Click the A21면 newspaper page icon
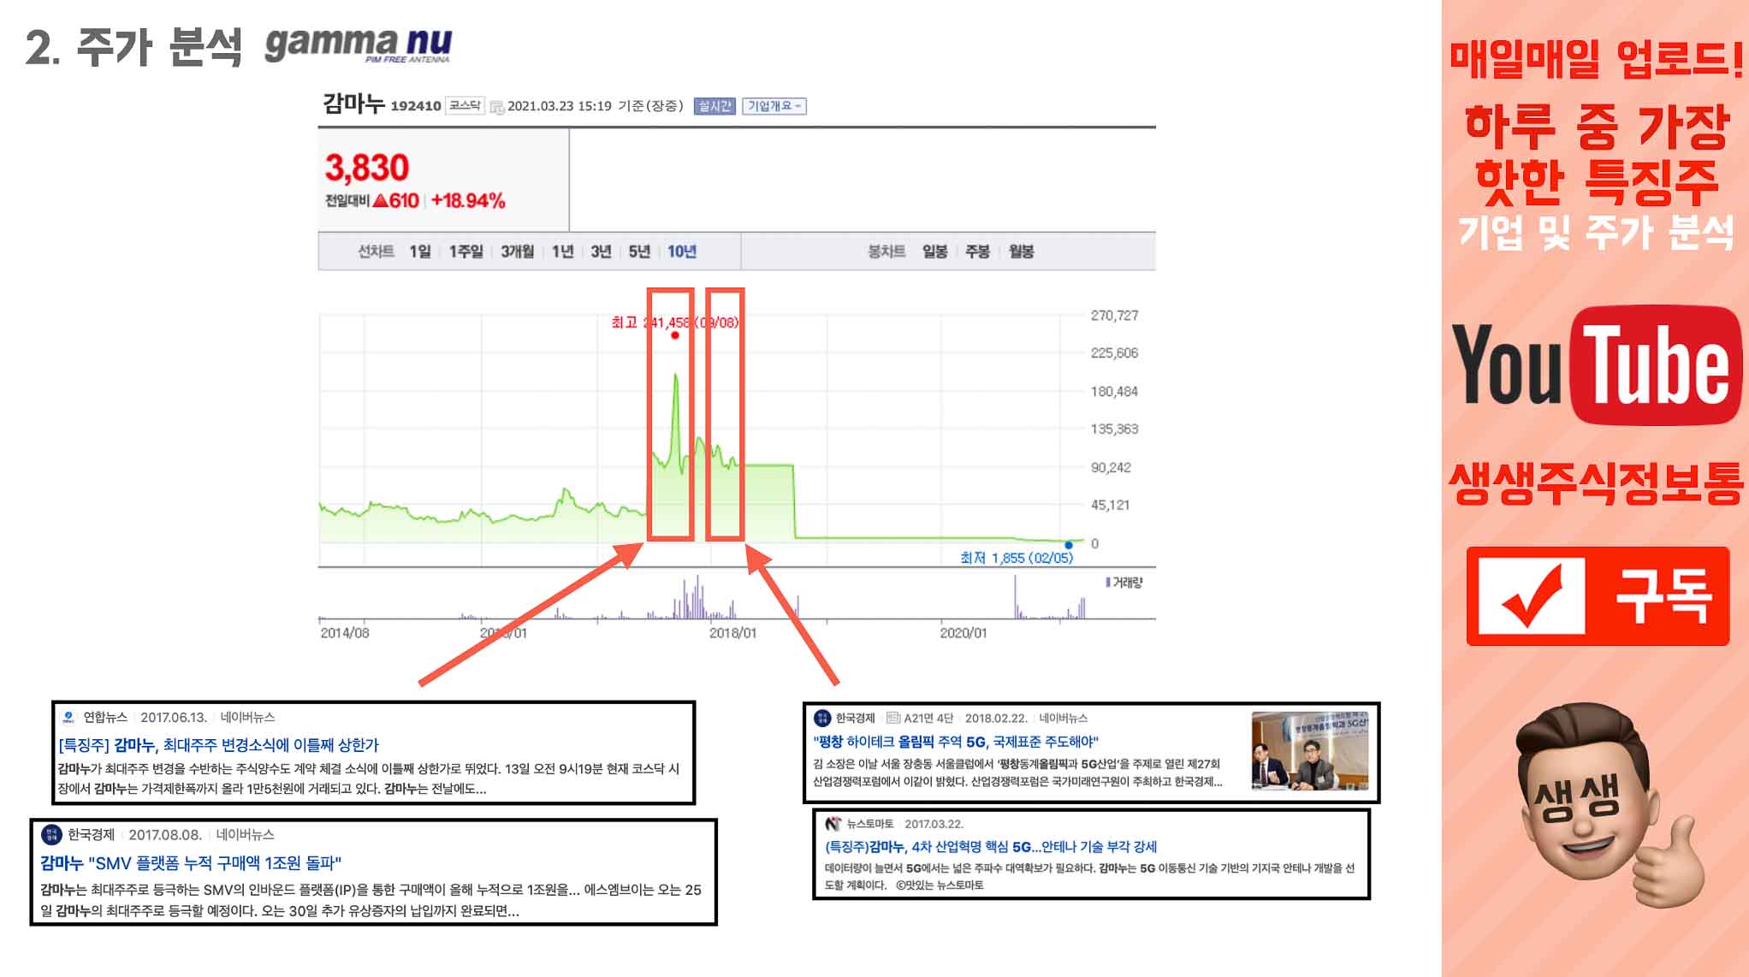This screenshot has height=977, width=1749. [893, 718]
